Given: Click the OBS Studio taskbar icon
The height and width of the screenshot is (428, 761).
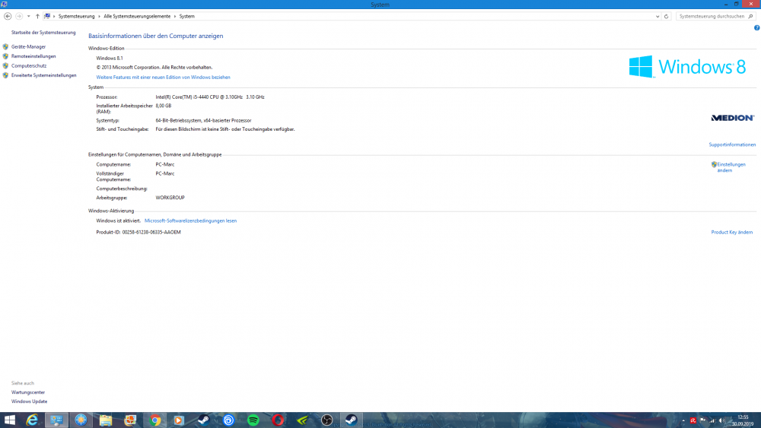Looking at the screenshot, I should point(326,420).
